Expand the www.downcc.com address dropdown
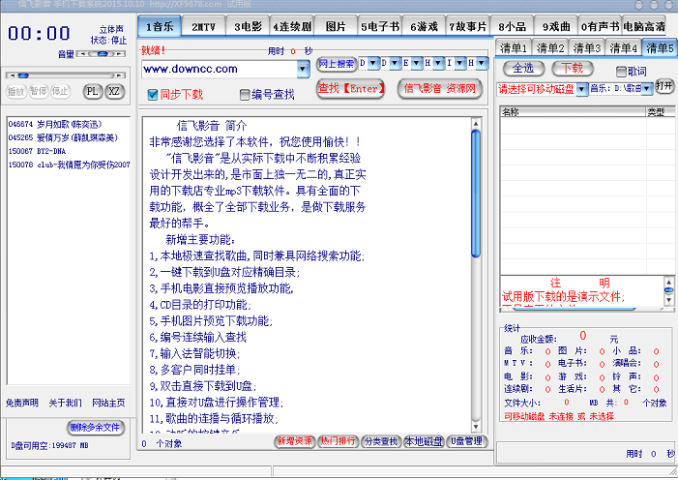This screenshot has width=678, height=480. [304, 69]
